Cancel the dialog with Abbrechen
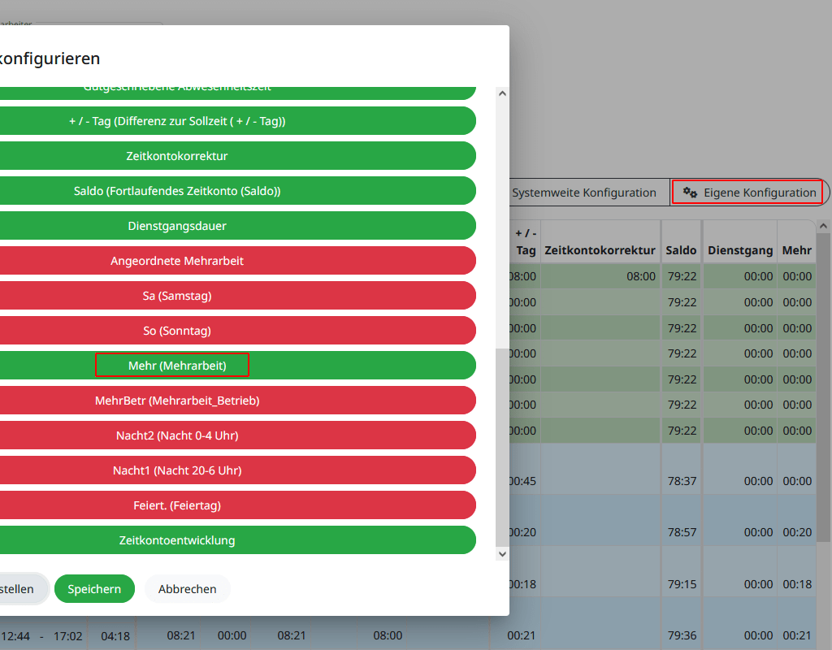The height and width of the screenshot is (650, 832). click(187, 589)
